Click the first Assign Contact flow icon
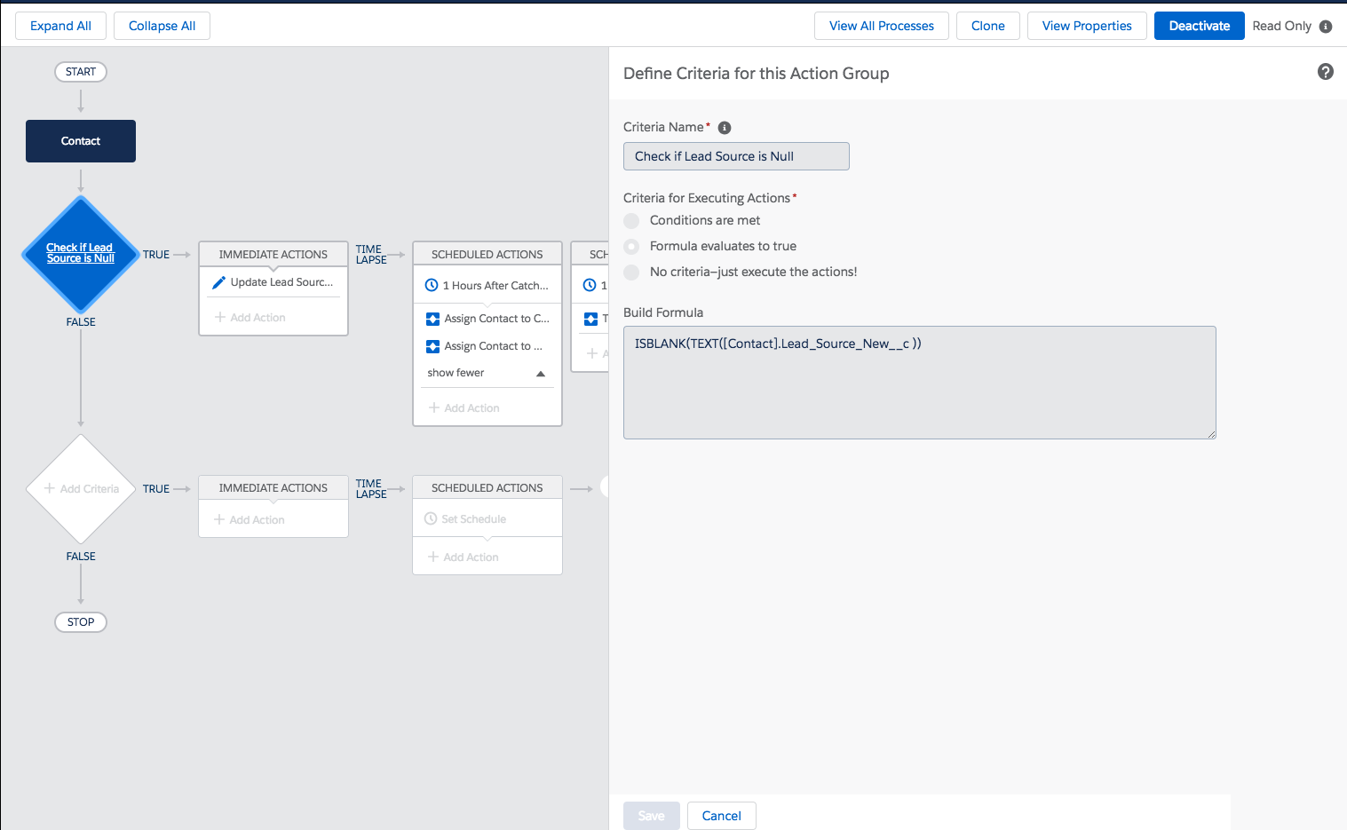1347x830 pixels. (x=432, y=319)
